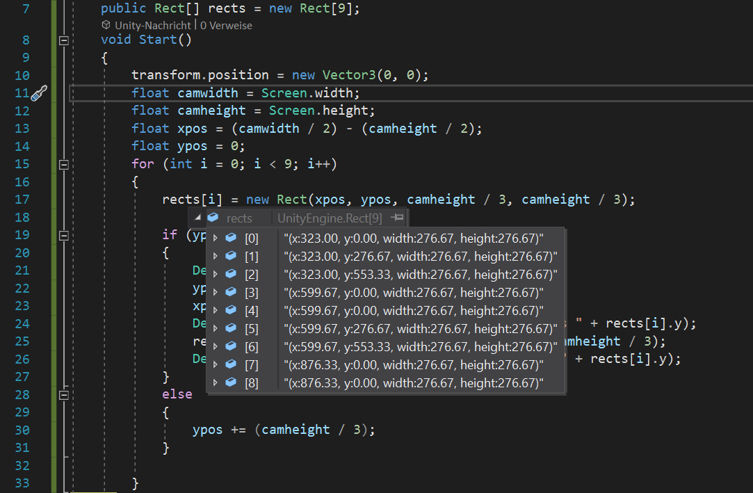Viewport: 753px width, 493px height.
Task: Expand rects element [3] in datatip
Action: point(216,292)
